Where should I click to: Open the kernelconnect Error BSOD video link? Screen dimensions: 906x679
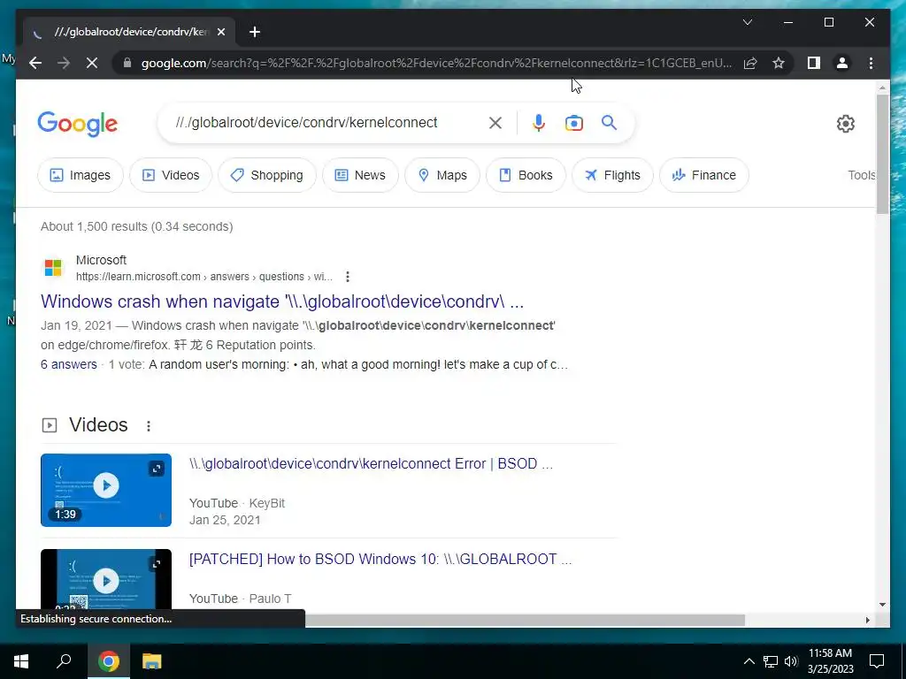coord(371,463)
